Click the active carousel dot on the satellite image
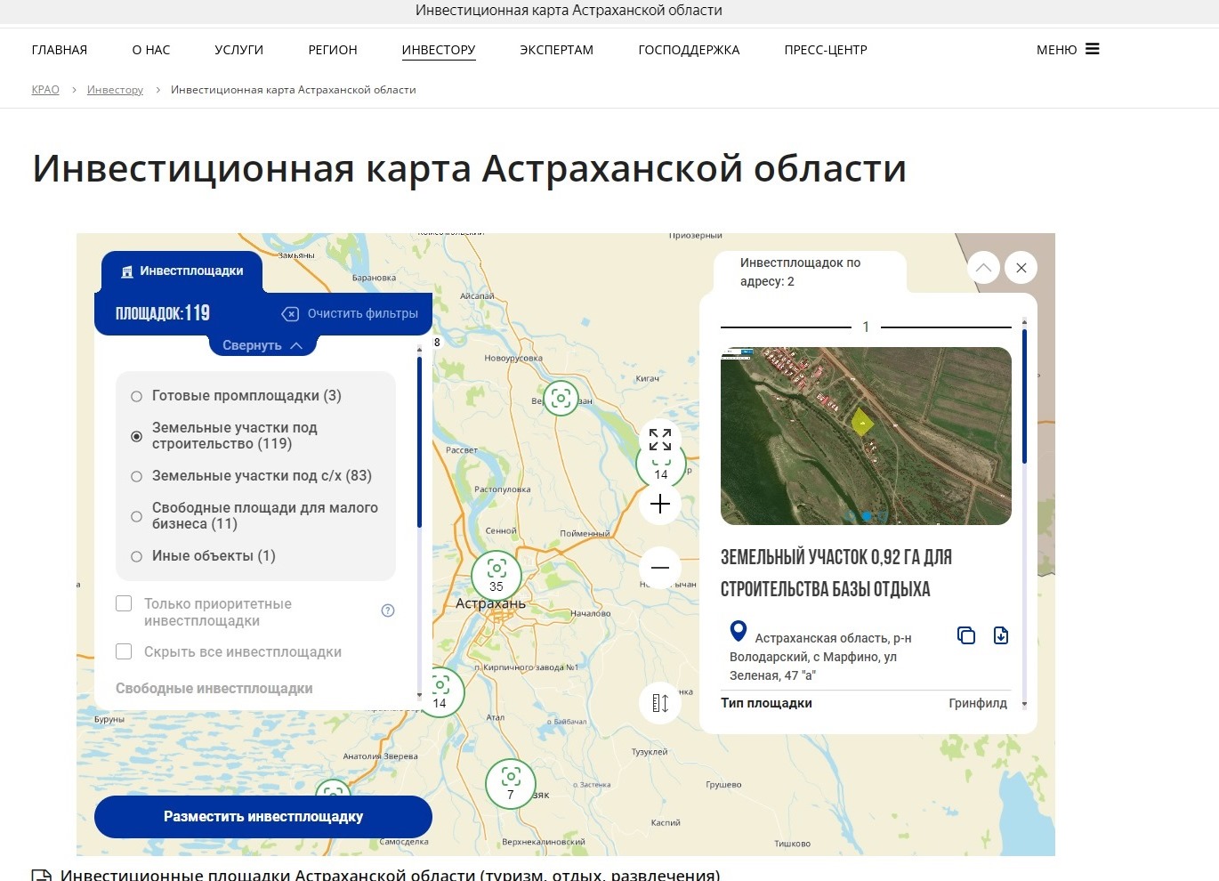 866,516
